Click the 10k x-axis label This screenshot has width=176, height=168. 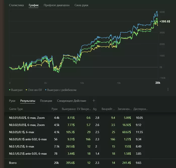pyautogui.click(x=82, y=83)
